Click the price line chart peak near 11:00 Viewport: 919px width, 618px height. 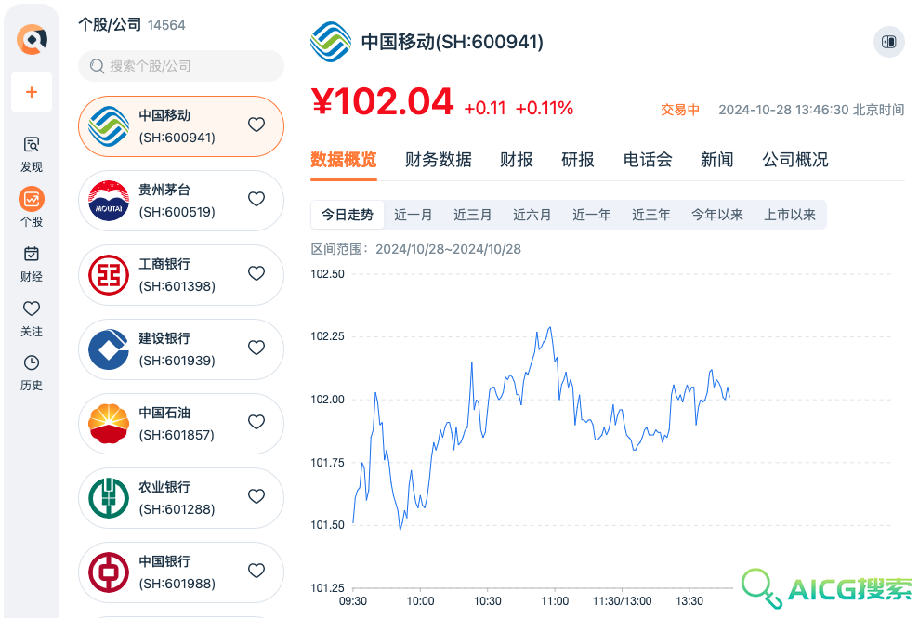(549, 328)
